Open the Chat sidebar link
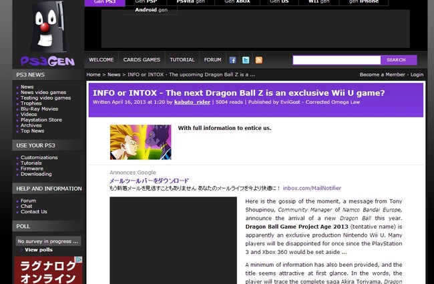Screen dimensions: 434x284 26,206
